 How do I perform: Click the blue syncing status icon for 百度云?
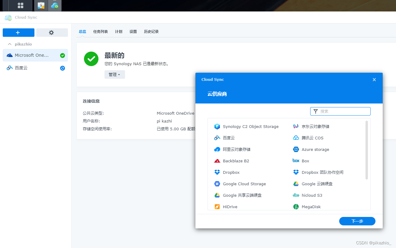(63, 68)
